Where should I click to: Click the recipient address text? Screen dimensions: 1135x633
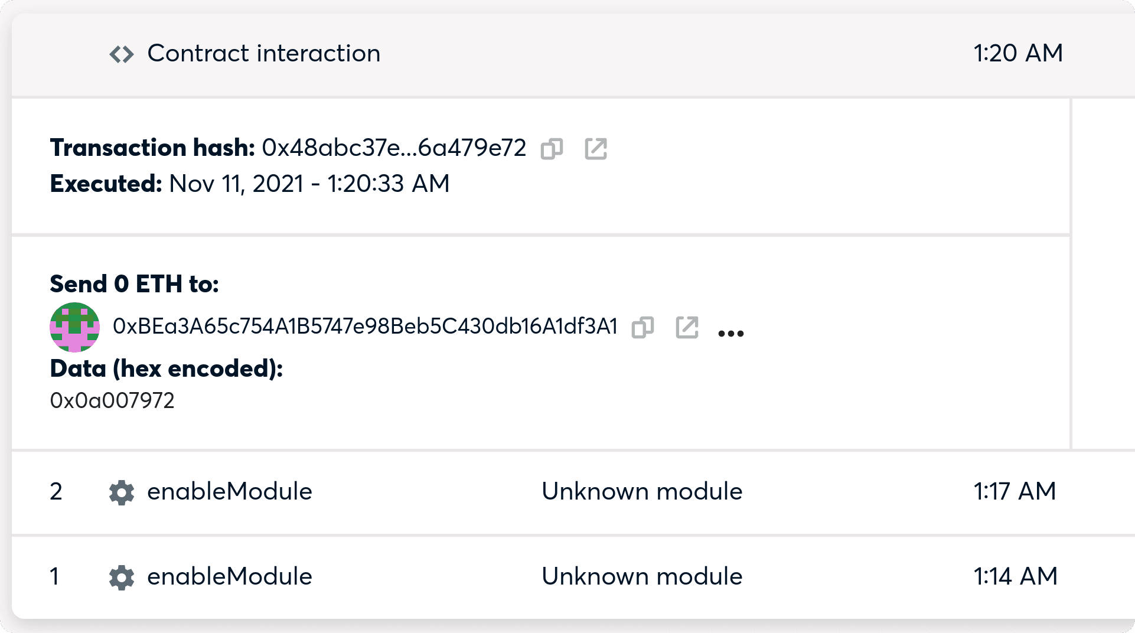coord(365,326)
